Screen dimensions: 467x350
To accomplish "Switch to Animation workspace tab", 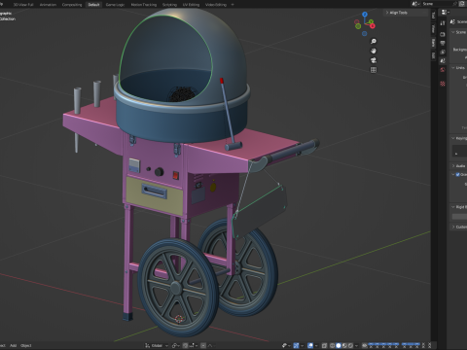I will tap(48, 5).
